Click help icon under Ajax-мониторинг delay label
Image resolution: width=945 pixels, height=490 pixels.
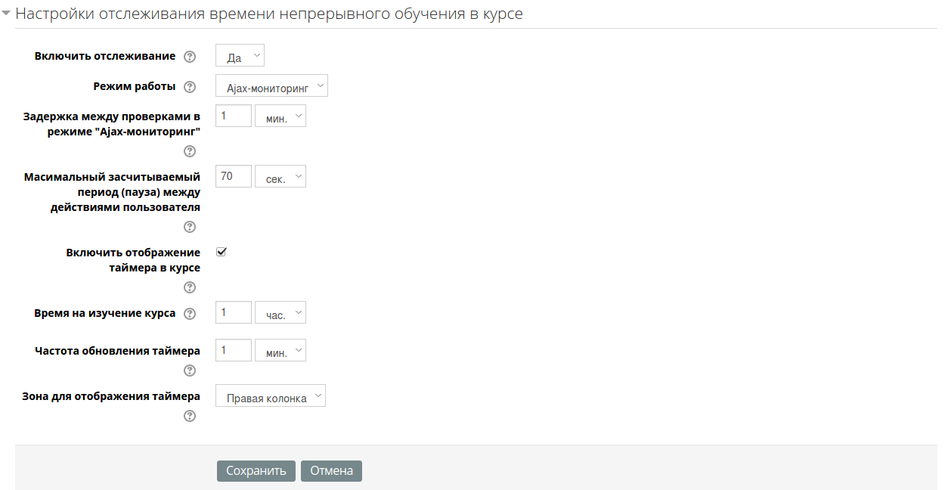[190, 151]
